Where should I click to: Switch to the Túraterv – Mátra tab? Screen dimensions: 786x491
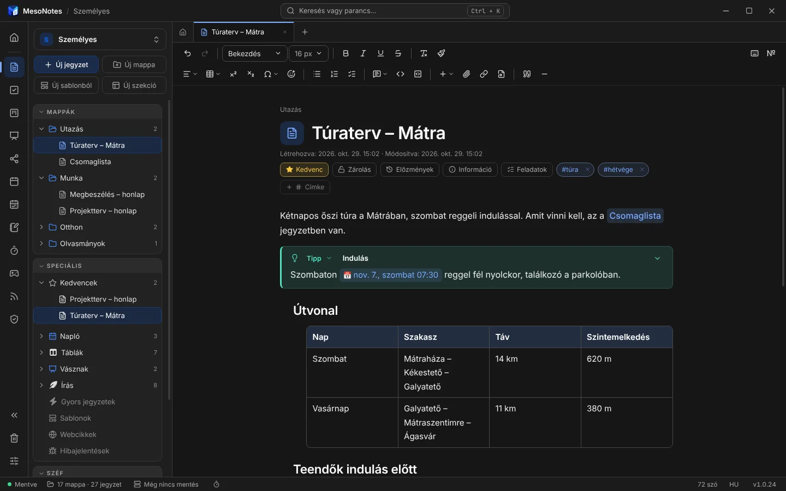coord(244,32)
